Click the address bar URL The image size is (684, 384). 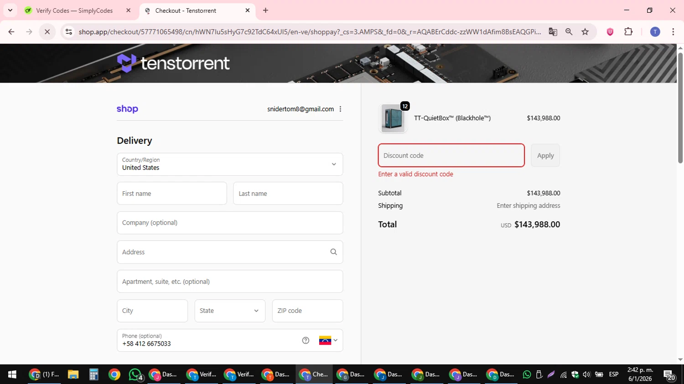pos(310,31)
